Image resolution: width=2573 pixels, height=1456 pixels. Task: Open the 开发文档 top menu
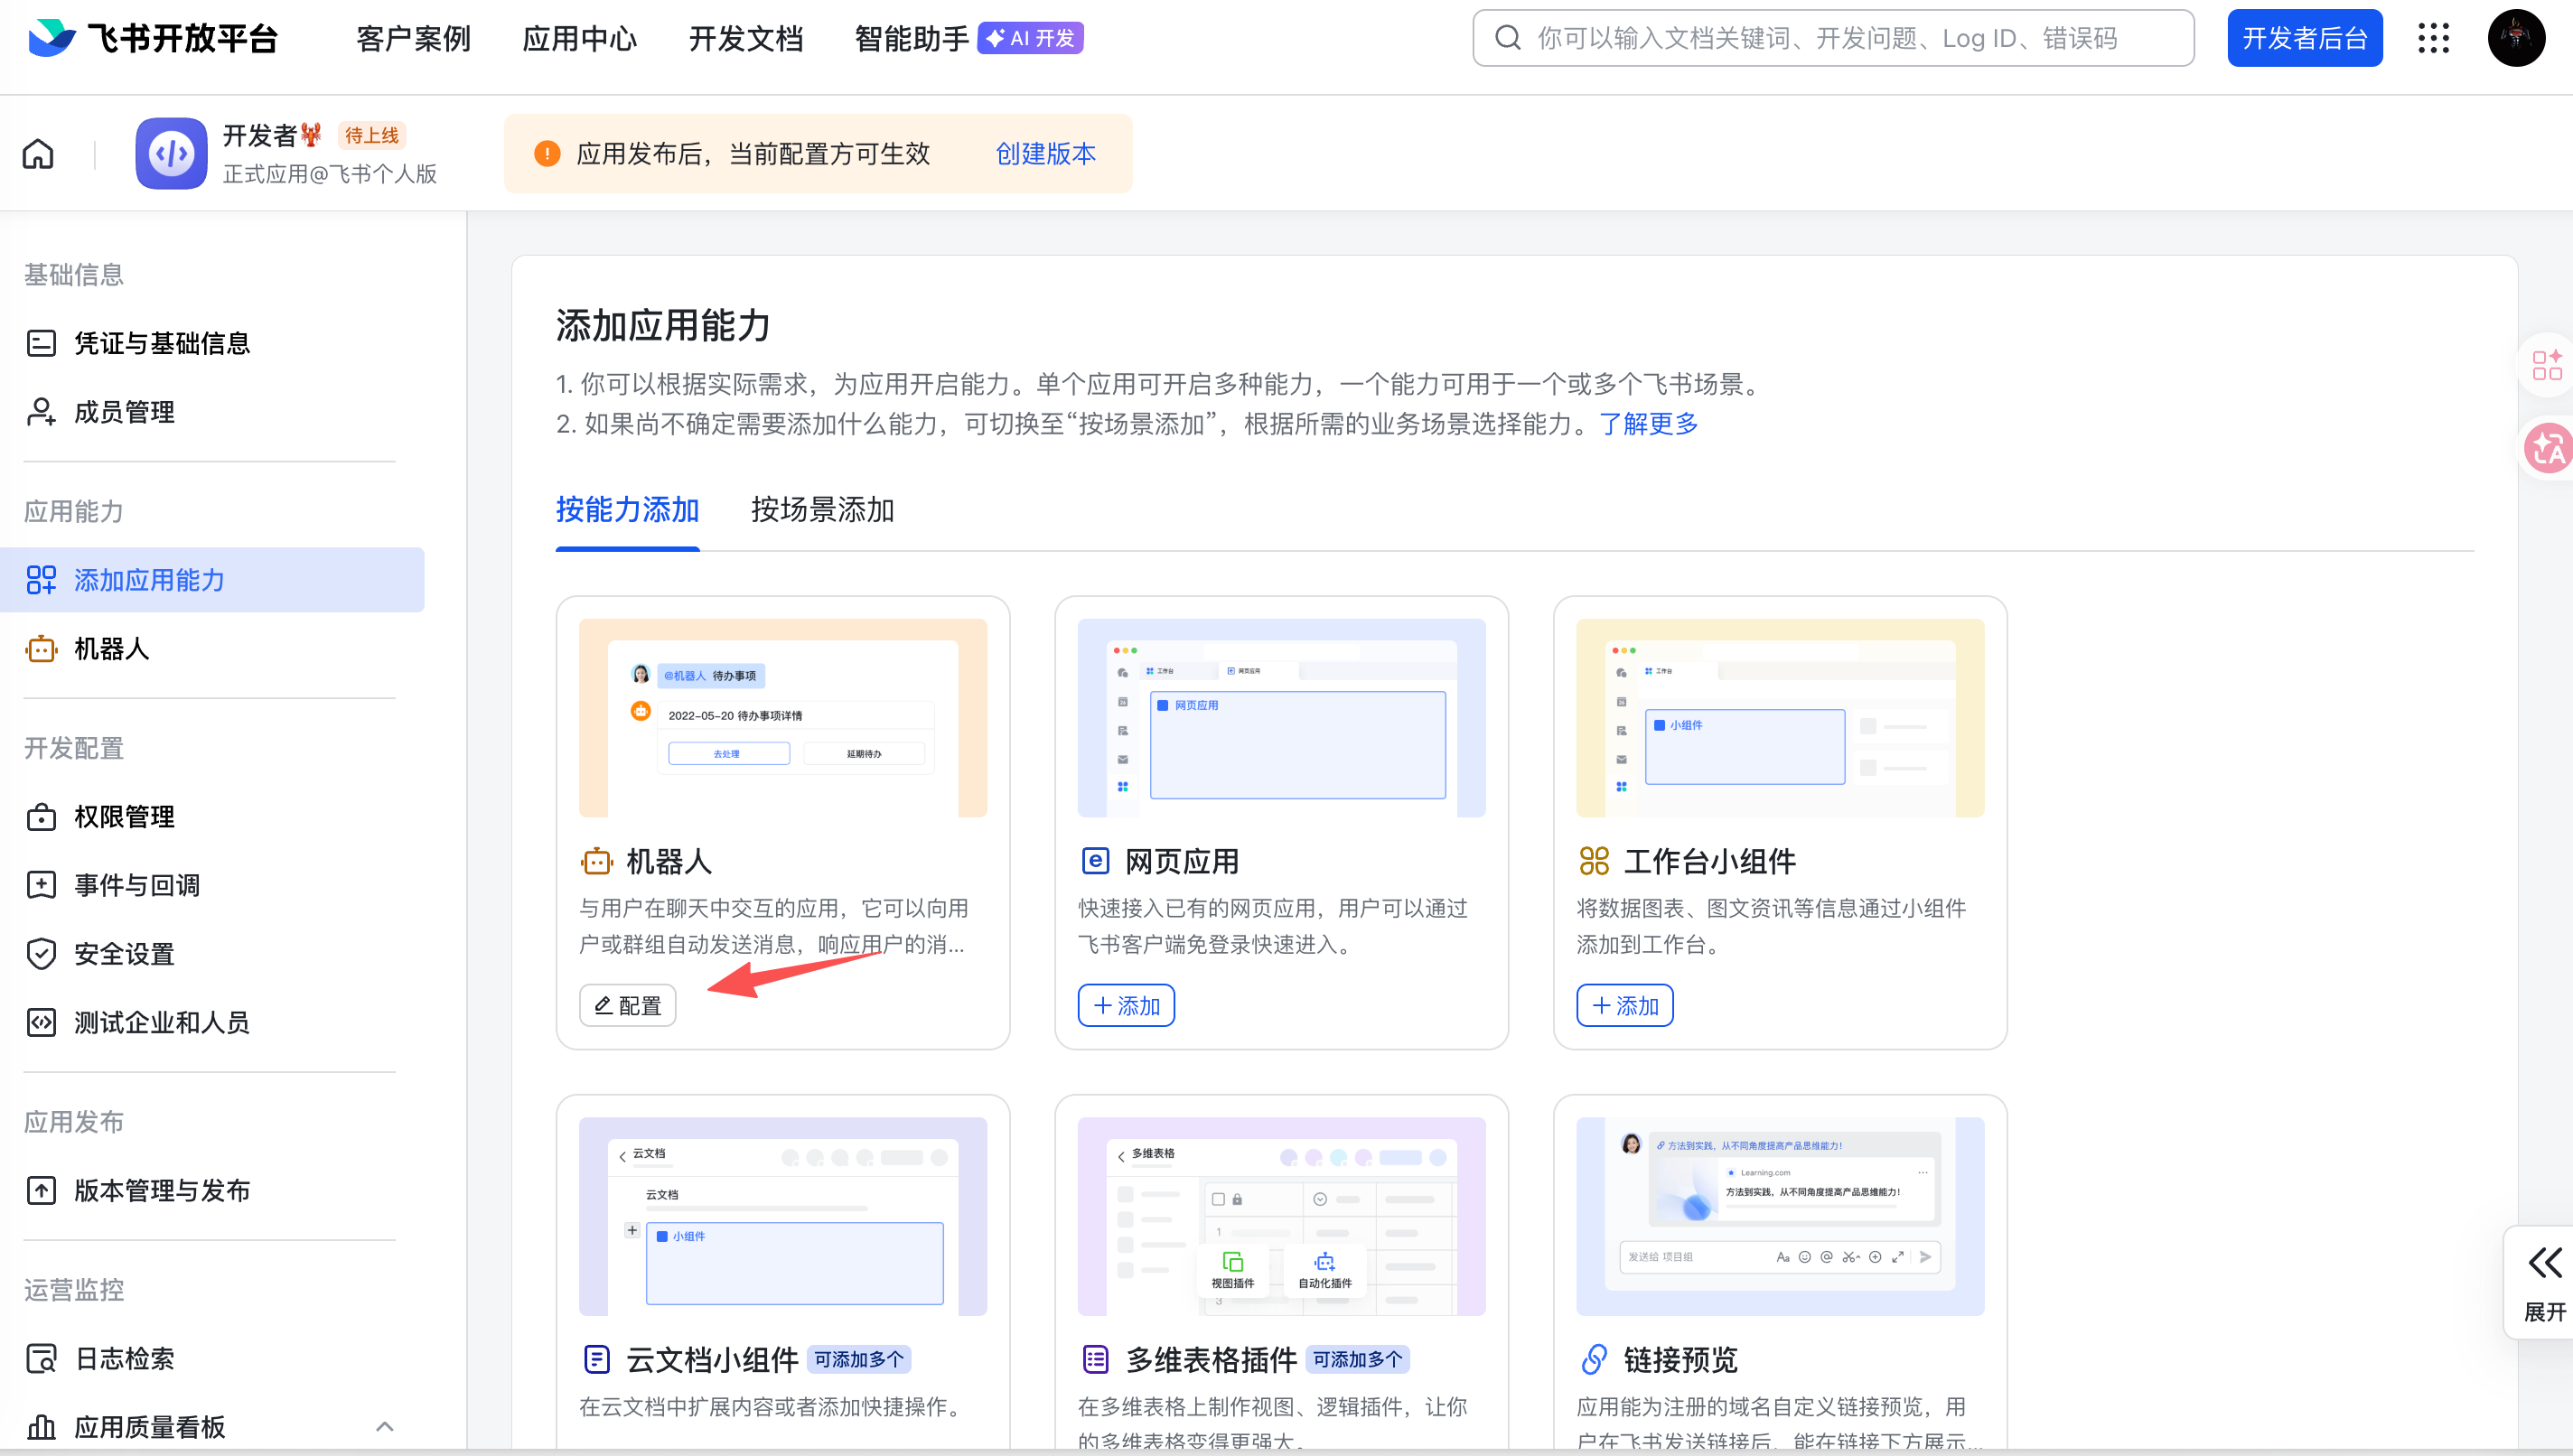746,38
